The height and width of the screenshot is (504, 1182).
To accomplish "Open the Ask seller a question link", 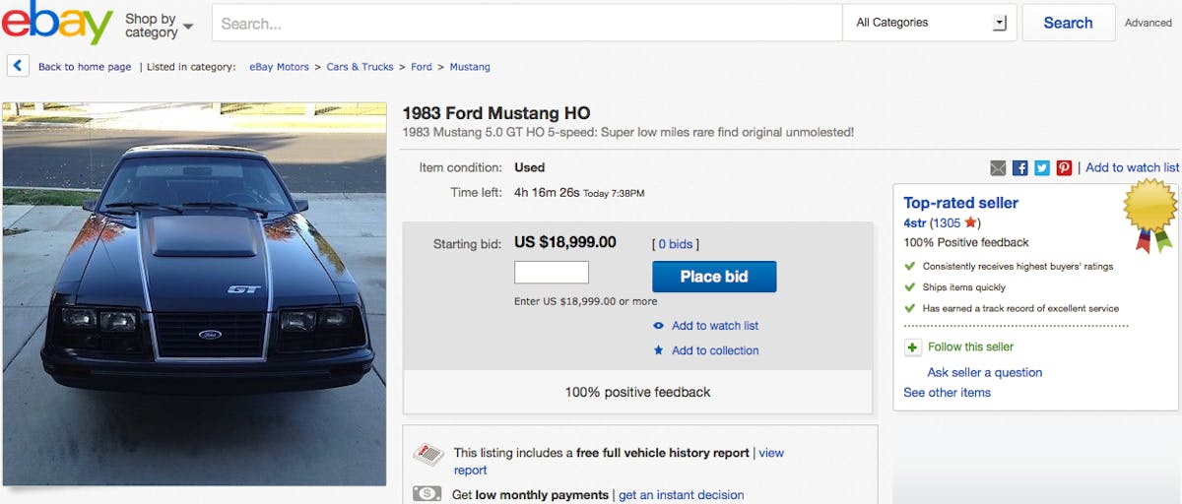I will pyautogui.click(x=984, y=372).
